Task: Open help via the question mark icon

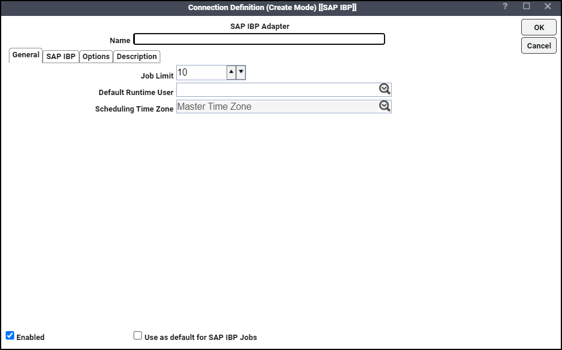Action: point(505,6)
